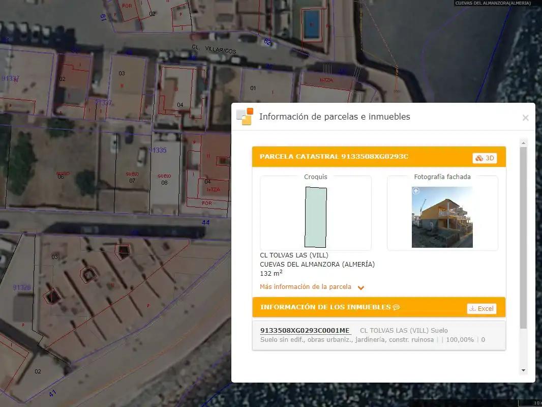Open cadastral reference 9133508XG0293C0001ME link
Screen dimensions: 542x407
pos(305,331)
